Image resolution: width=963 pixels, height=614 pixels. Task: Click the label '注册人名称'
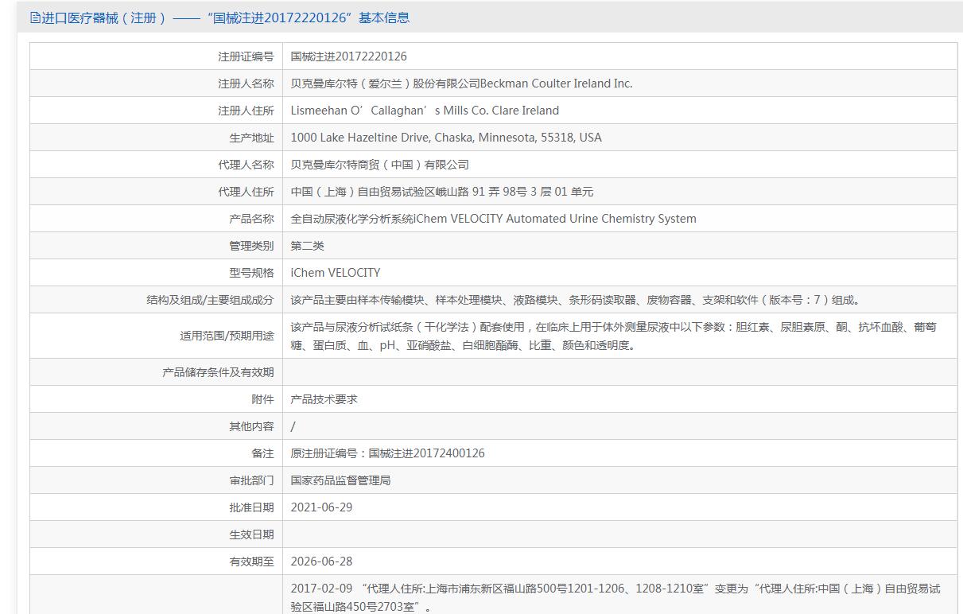click(x=246, y=84)
